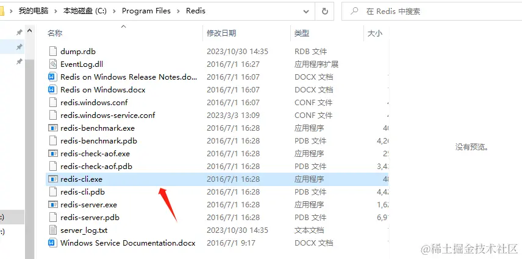Click the navigation pane scroll up arrow
522x259 pixels.
tap(30, 31)
